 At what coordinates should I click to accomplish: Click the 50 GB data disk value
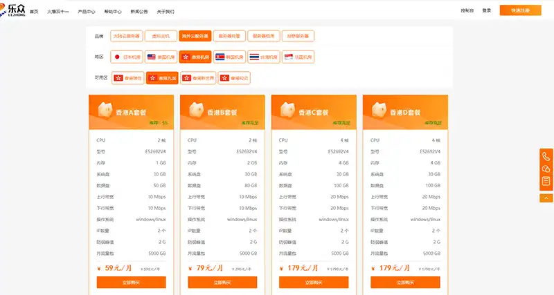(159, 185)
